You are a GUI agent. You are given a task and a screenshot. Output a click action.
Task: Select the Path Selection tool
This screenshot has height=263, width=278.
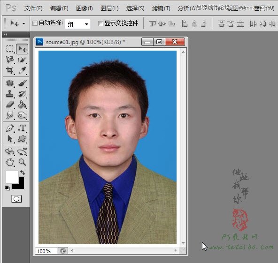click(10, 139)
